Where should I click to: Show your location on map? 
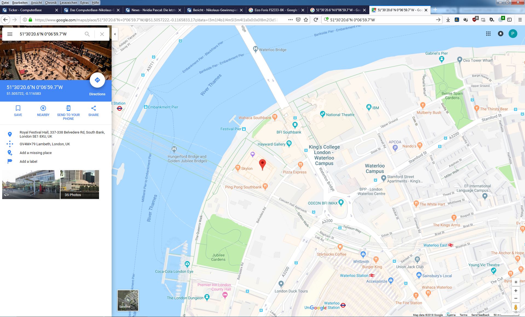click(x=516, y=282)
